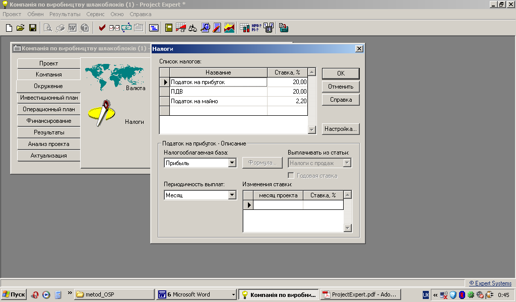This screenshot has height=302, width=516.
Task: Click the disabled Формула... button
Action: (x=262, y=163)
